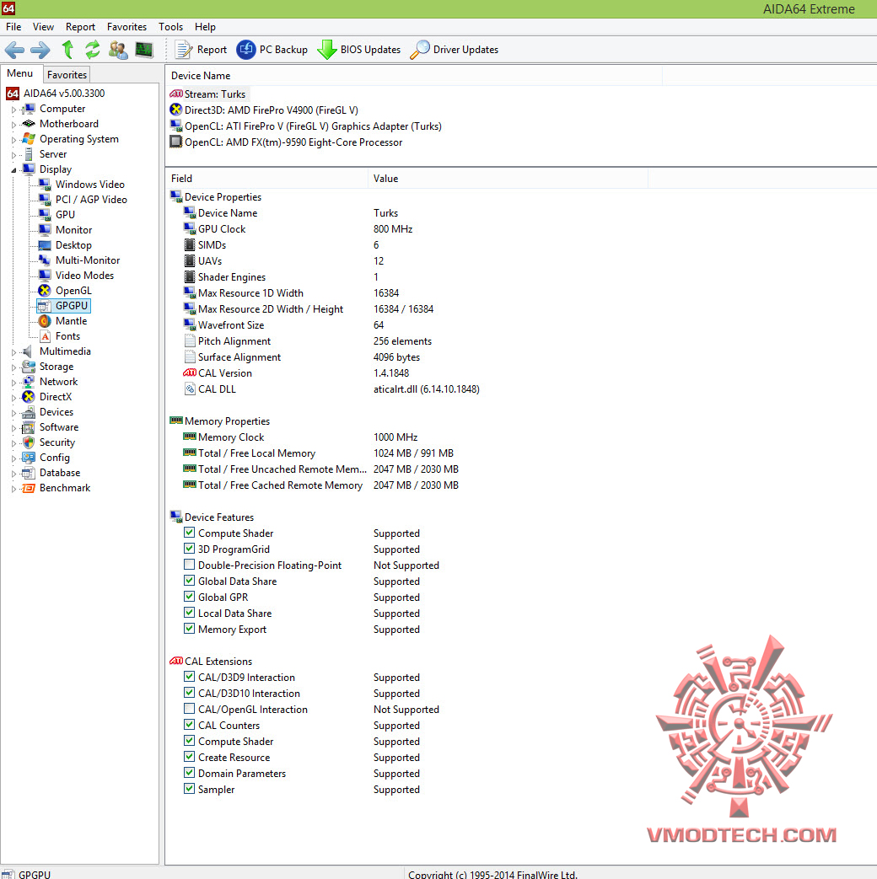Viewport: 877px width, 879px height.
Task: Select the OpenGL icon in tree
Action: tap(45, 291)
